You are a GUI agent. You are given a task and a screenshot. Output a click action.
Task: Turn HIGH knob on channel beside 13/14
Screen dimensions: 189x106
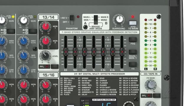coord(24,41)
